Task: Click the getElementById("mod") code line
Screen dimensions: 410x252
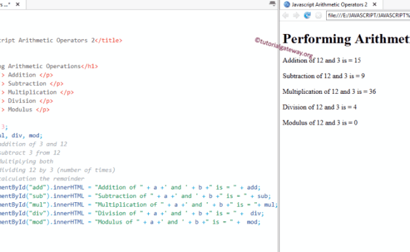Action: (130, 222)
